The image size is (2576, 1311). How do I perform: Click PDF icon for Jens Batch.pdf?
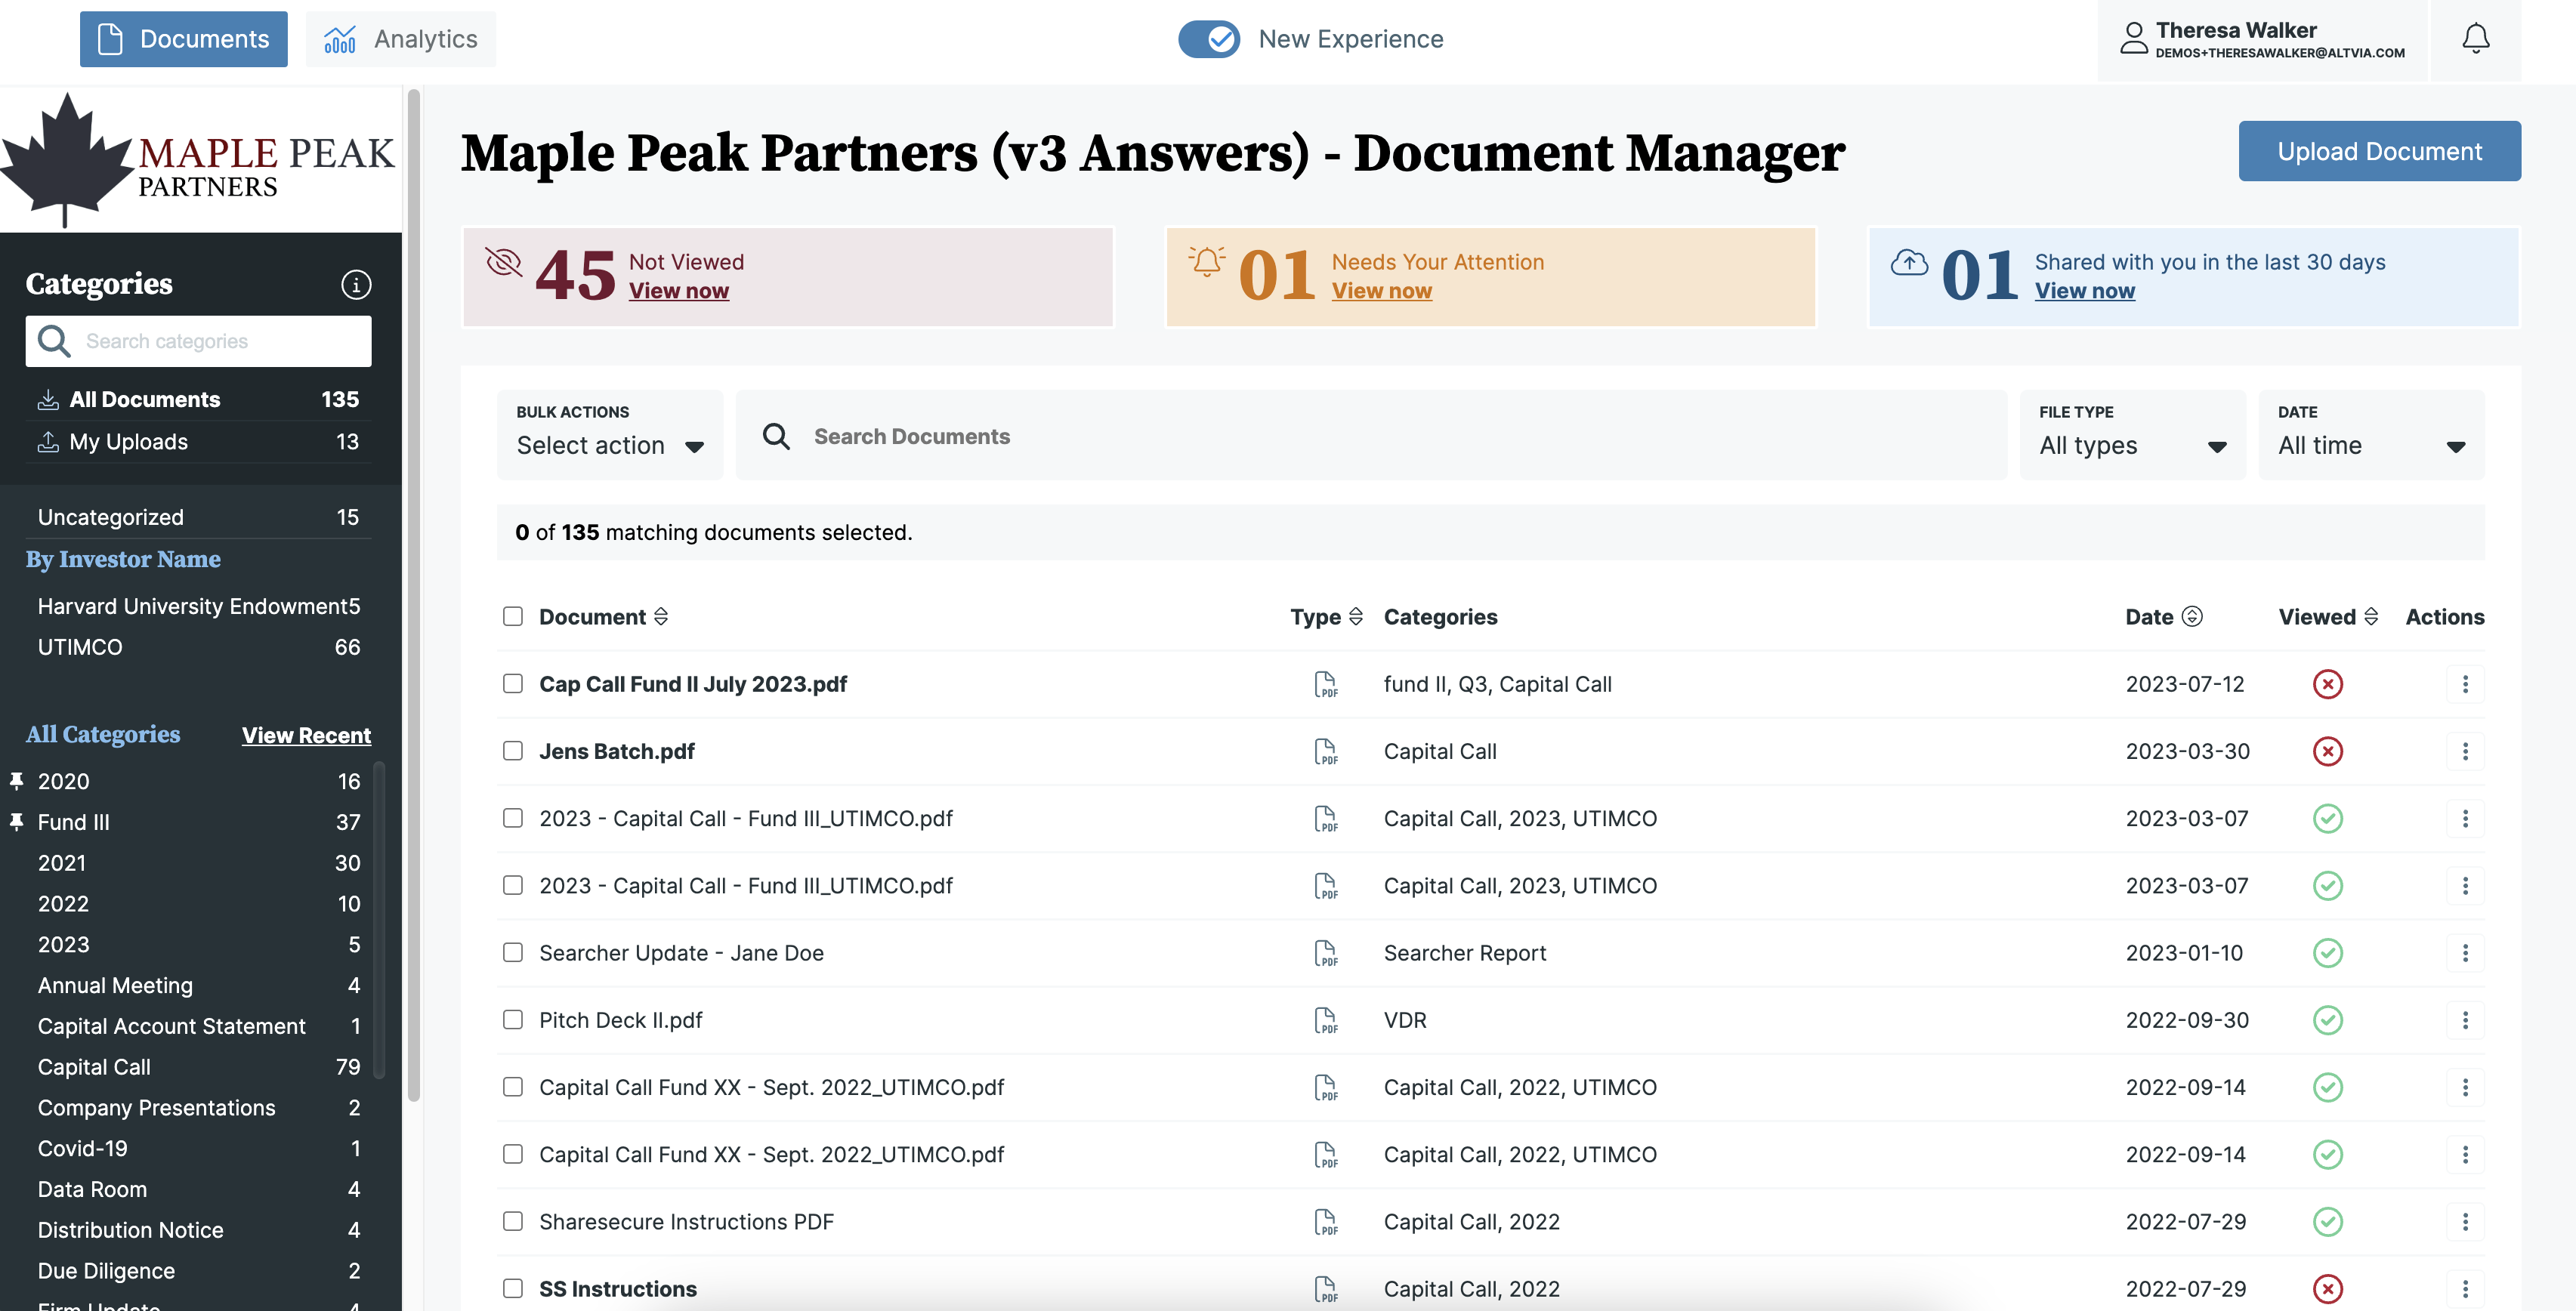1325,752
